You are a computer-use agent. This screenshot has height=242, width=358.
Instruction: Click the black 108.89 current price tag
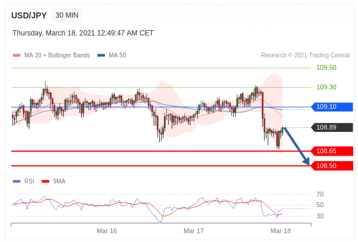(x=332, y=127)
